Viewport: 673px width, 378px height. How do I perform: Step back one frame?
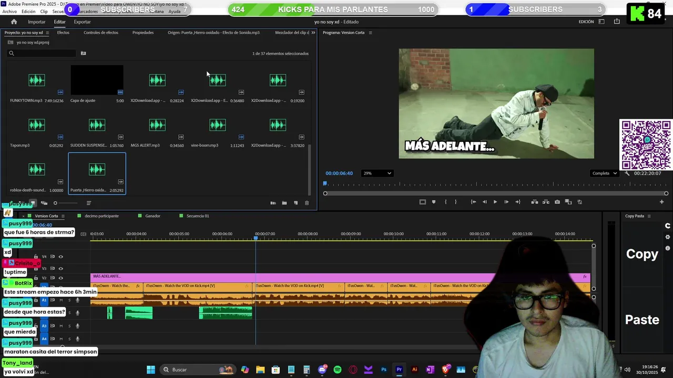tap(484, 202)
